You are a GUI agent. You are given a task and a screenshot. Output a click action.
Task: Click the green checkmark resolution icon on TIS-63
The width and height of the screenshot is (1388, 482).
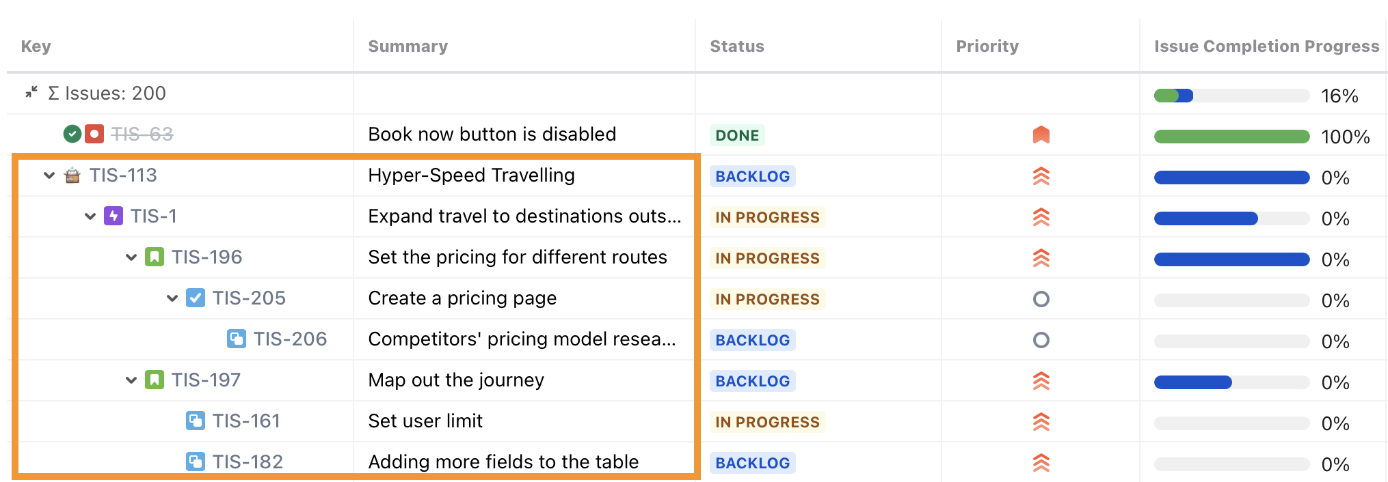point(72,134)
